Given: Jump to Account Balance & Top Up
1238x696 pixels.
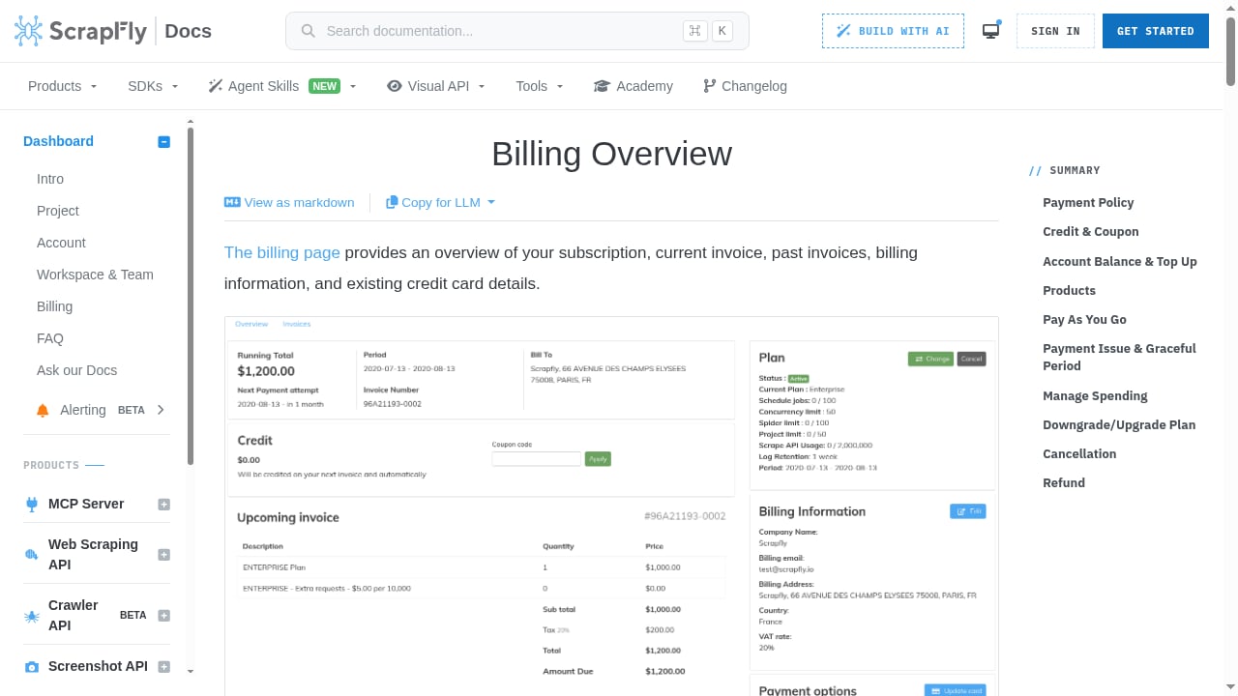Looking at the screenshot, I should (1120, 261).
